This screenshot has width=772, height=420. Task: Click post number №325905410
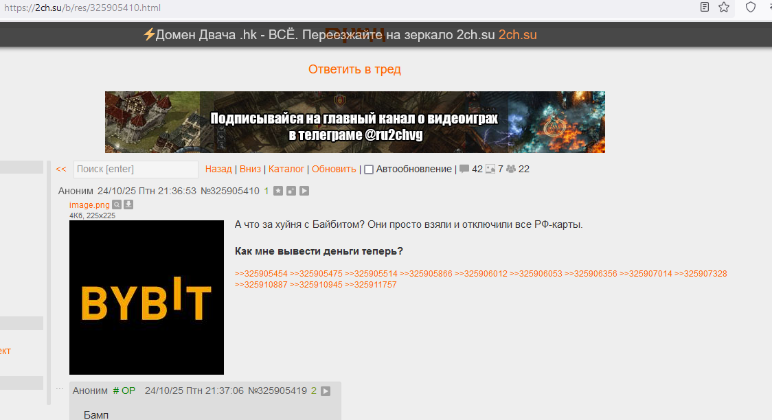(230, 191)
